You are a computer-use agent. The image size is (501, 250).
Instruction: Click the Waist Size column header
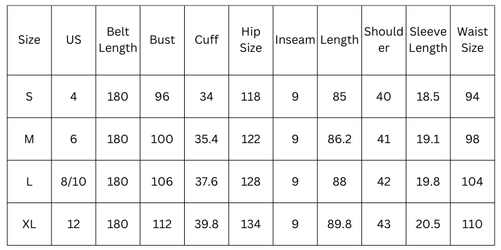[x=472, y=40]
